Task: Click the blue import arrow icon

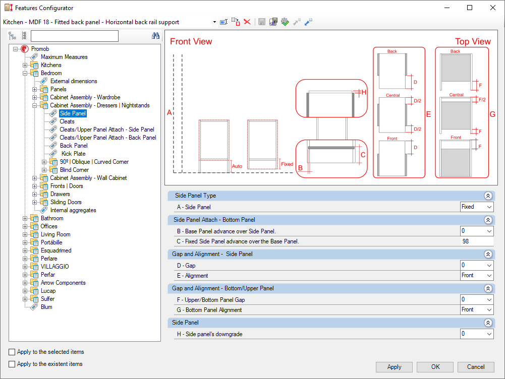Action: coord(308,22)
